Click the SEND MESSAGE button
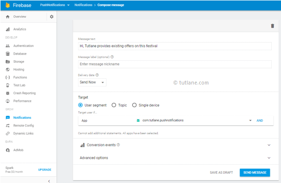 pos(255,172)
